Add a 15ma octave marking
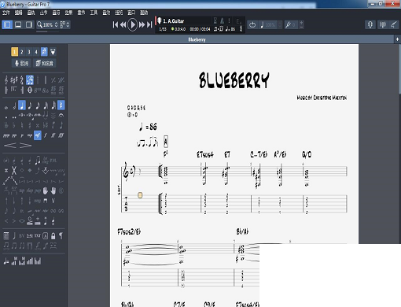The width and height of the screenshot is (401, 307). pyautogui.click(x=53, y=90)
